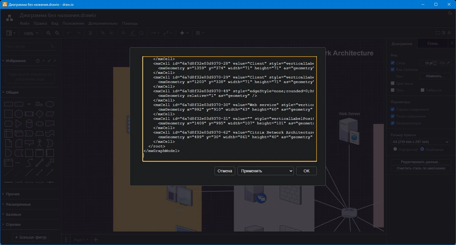Click the Отмена button in the dialog
The height and width of the screenshot is (245, 456).
point(225,171)
